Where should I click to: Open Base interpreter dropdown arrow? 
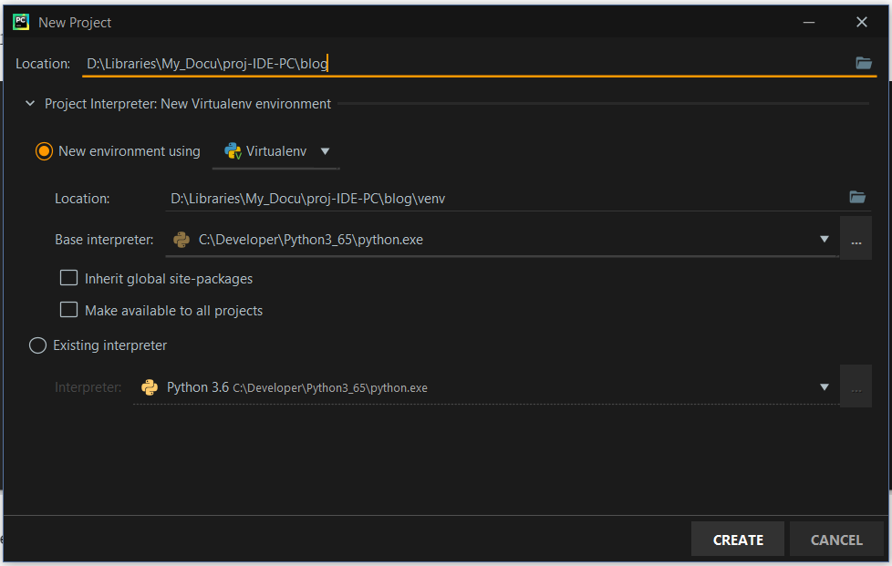pos(825,239)
